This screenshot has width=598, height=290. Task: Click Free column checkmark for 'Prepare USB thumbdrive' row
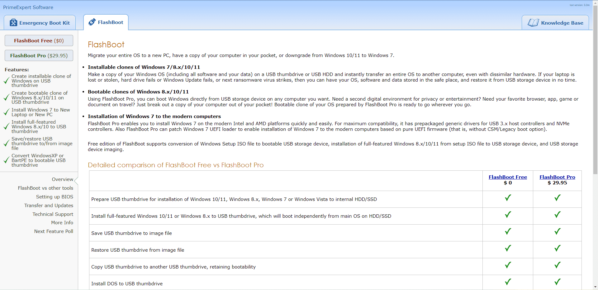point(508,198)
